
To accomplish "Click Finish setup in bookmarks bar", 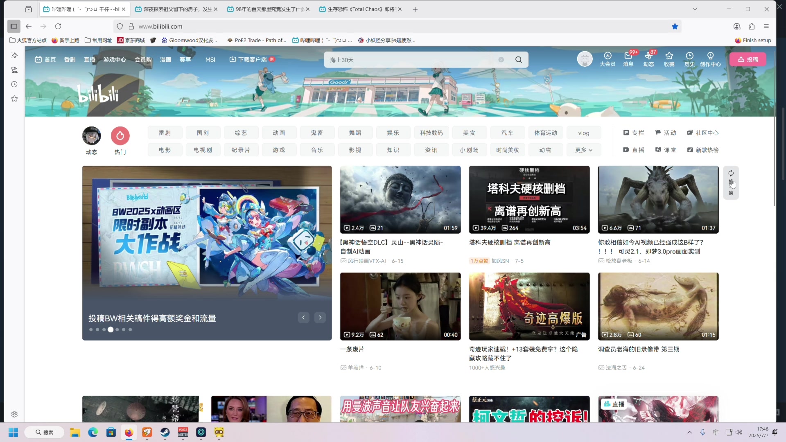I will coord(753,40).
